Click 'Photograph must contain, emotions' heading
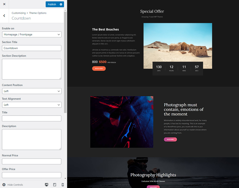 click(184, 109)
